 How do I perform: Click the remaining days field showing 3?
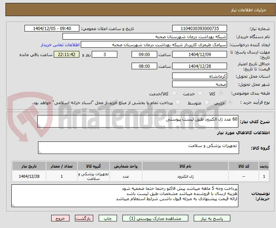[105, 54]
